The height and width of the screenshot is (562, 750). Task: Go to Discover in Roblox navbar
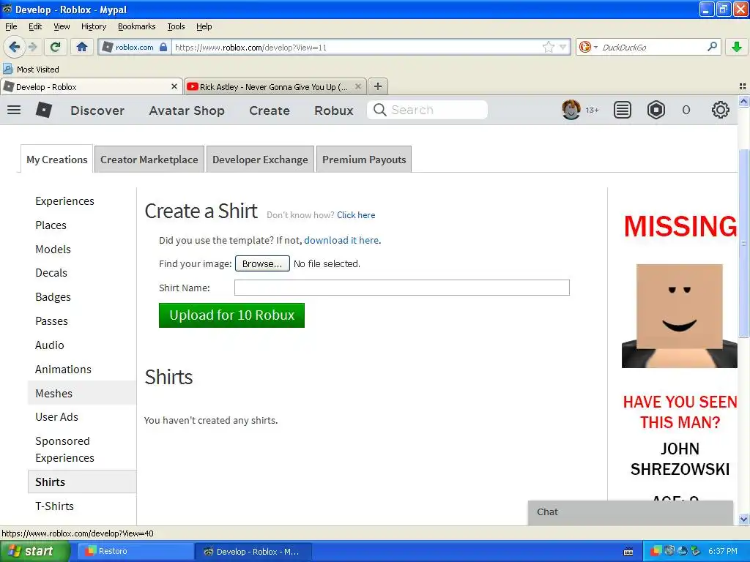click(x=97, y=110)
